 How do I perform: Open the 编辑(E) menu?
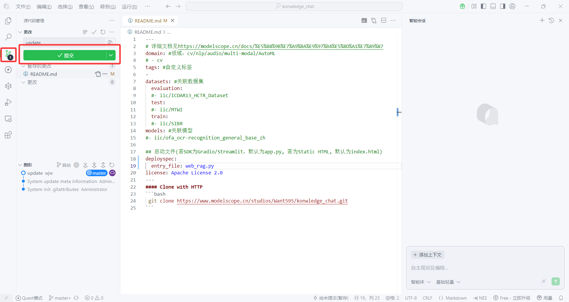[x=44, y=7]
